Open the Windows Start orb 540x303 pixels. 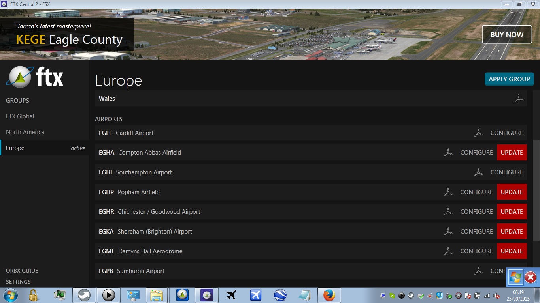tap(10, 295)
